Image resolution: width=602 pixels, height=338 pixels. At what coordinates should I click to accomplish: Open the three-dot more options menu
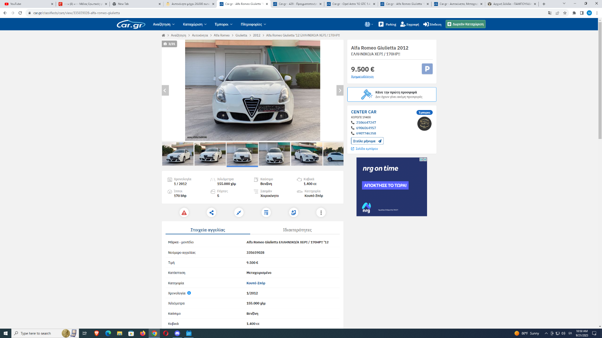pos(321,213)
